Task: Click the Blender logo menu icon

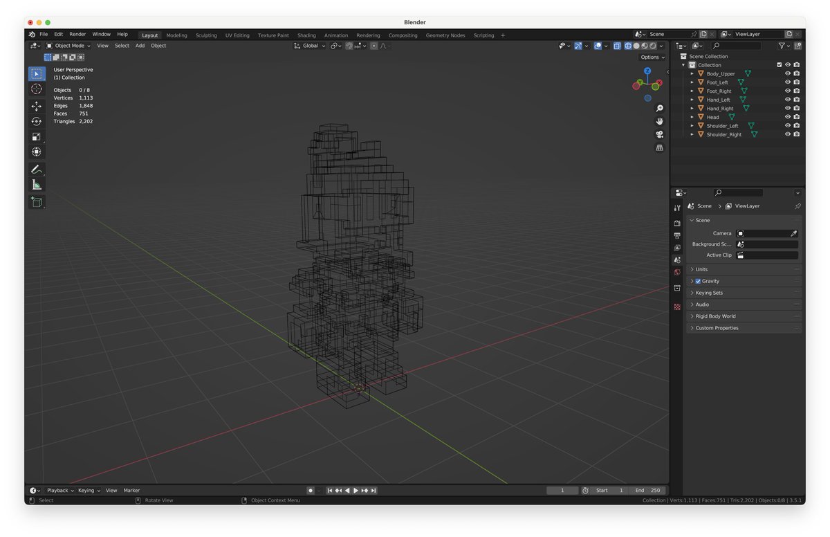Action: click(32, 35)
